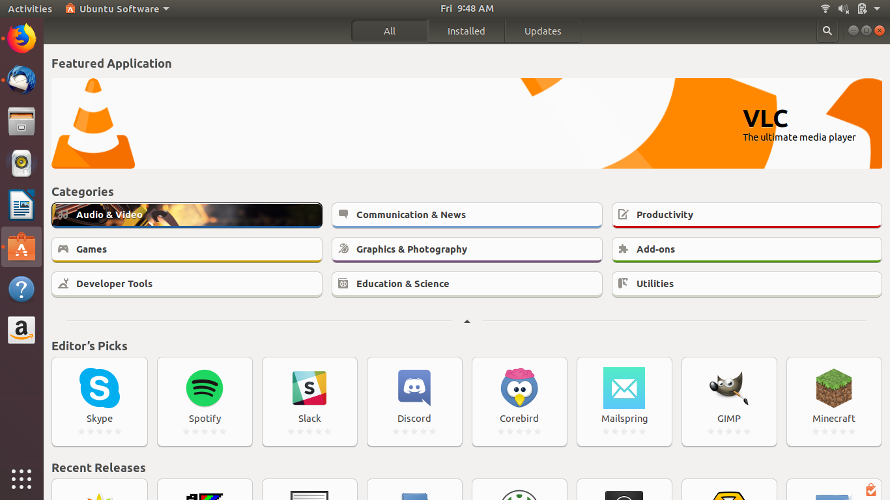
Task: Open the Minecraft app tile
Action: tap(834, 402)
